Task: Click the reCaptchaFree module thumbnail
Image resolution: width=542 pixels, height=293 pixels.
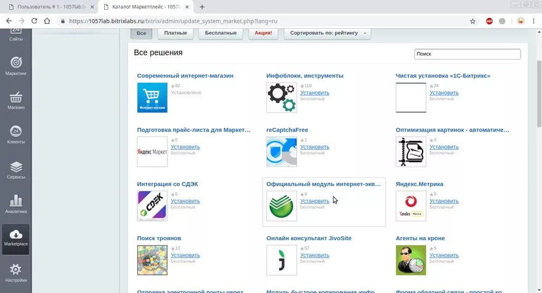Action: point(281,152)
